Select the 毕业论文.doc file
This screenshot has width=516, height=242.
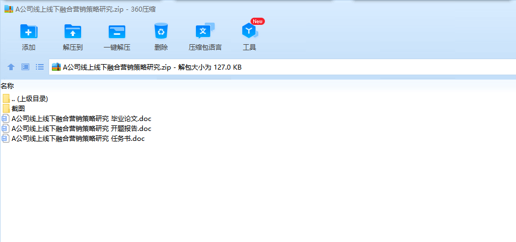click(77, 119)
